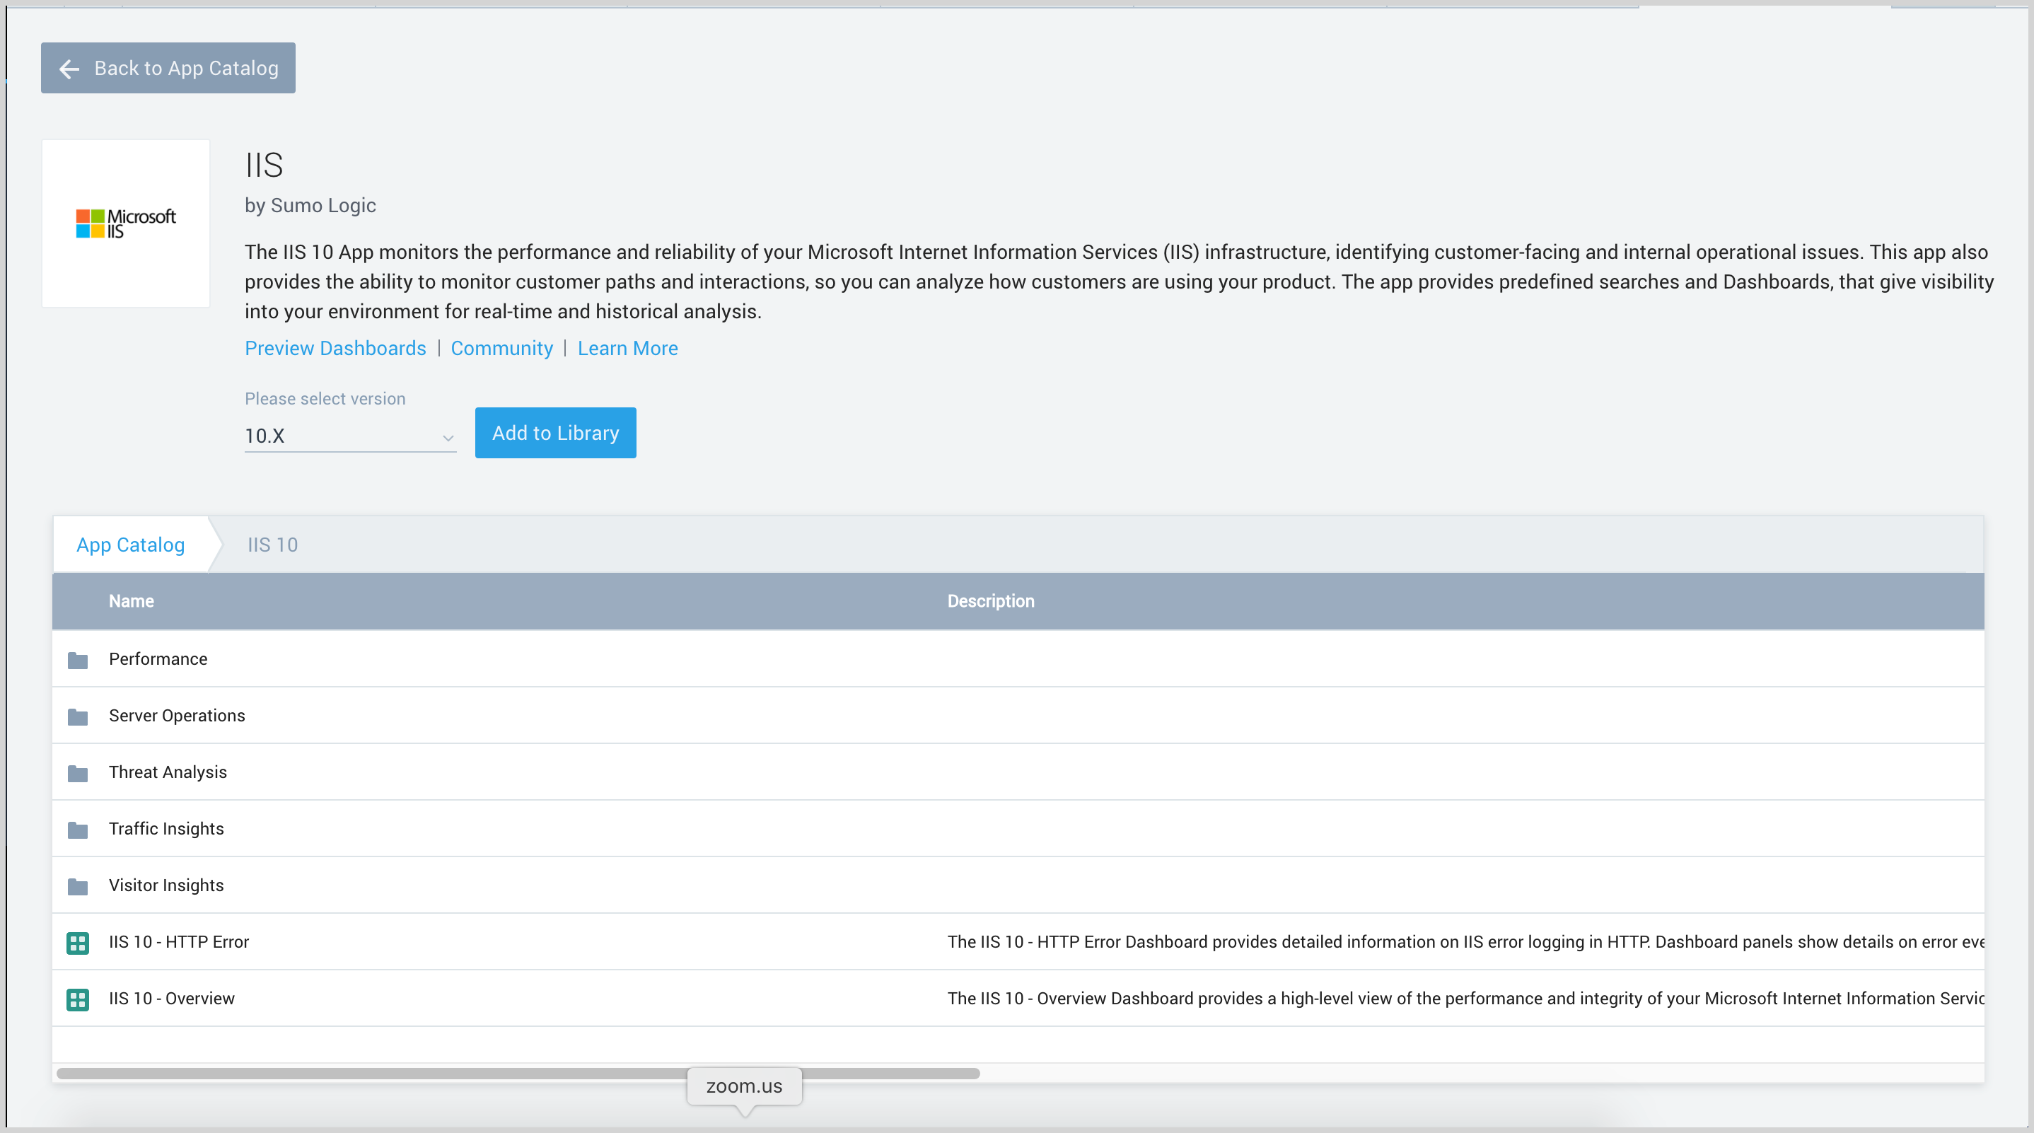Click the Description column header
Viewport: 2034px width, 1133px height.
click(990, 601)
